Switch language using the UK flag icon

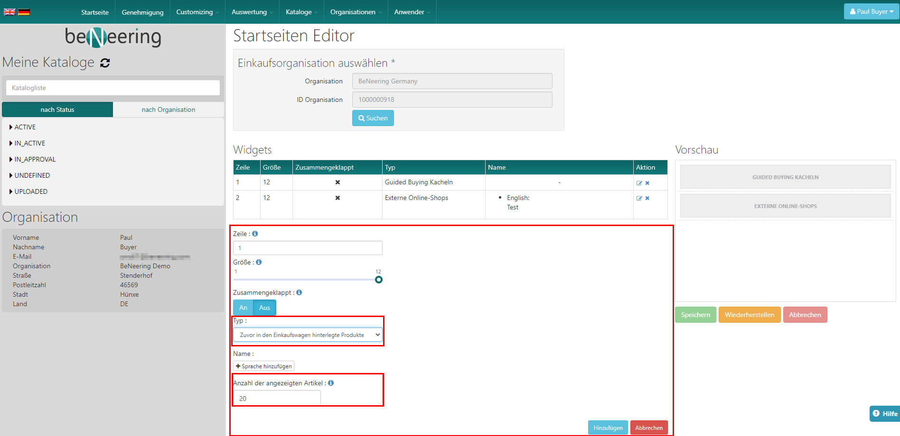click(9, 12)
